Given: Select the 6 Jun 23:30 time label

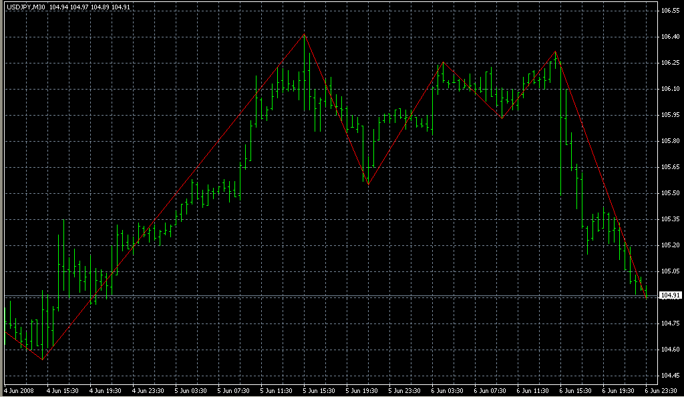Looking at the screenshot, I should click(x=660, y=390).
